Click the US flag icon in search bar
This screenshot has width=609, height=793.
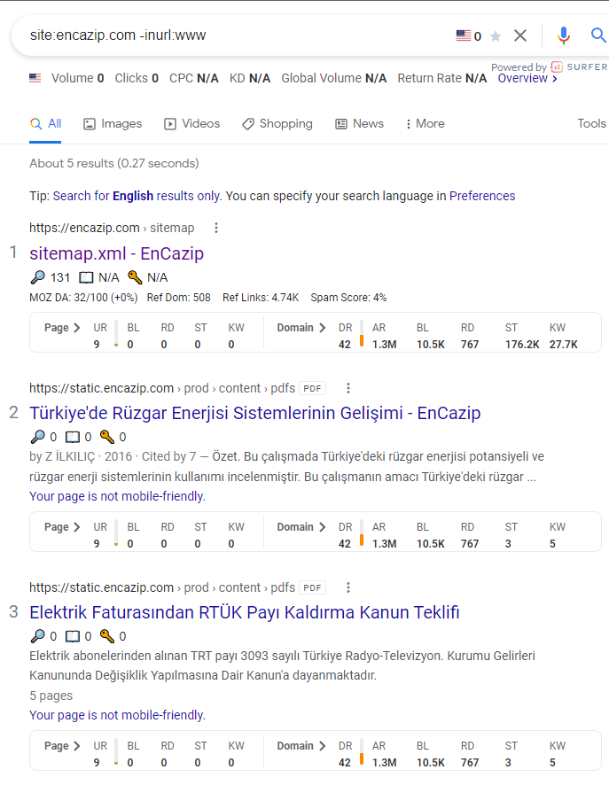pos(463,35)
